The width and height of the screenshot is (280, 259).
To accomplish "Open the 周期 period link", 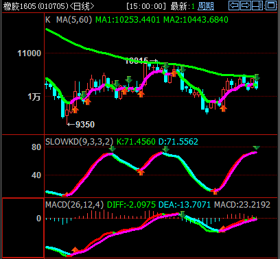I will tap(206, 6).
